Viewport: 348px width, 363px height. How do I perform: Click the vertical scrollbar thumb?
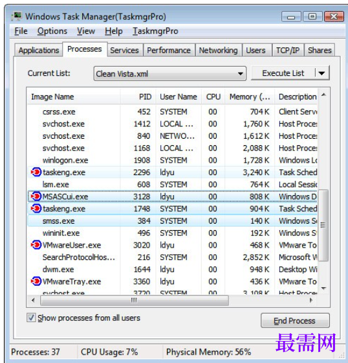click(x=323, y=225)
